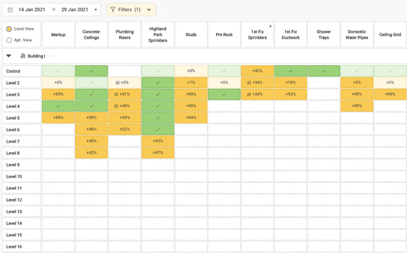Click the 14 Jan 2021 start date
The height and width of the screenshot is (253, 407).
click(x=32, y=10)
